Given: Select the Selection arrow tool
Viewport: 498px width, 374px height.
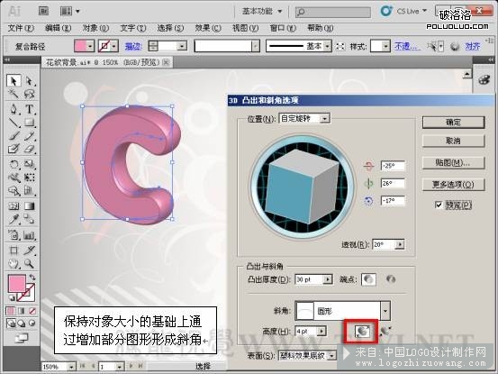Looking at the screenshot, I should tap(14, 81).
